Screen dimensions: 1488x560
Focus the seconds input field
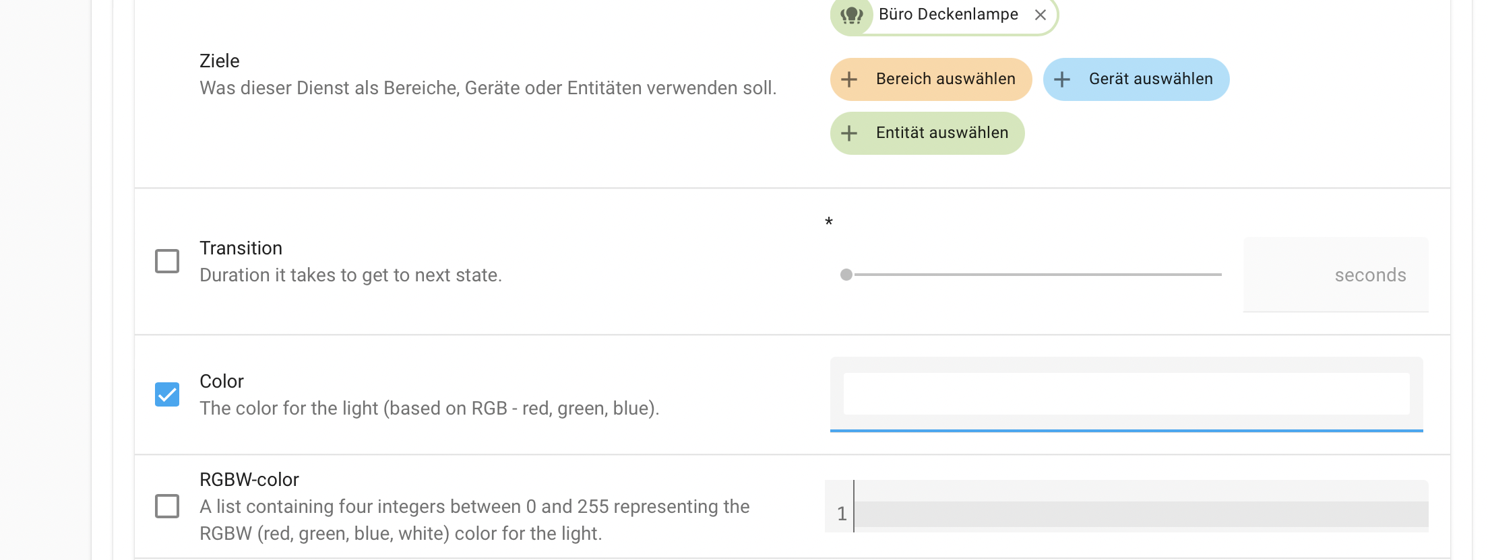pos(1334,275)
